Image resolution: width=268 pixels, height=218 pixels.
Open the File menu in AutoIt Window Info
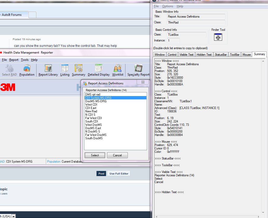(156, 6)
